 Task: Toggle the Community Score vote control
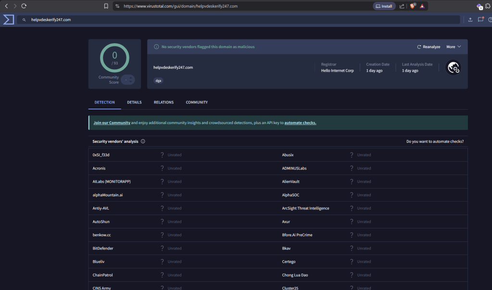pos(127,80)
